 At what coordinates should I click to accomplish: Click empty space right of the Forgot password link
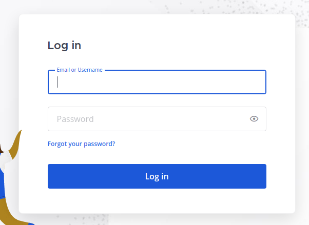pos(195,144)
